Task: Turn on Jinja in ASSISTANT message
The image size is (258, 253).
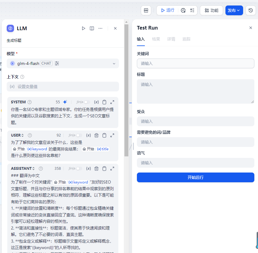Action: tap(79, 169)
